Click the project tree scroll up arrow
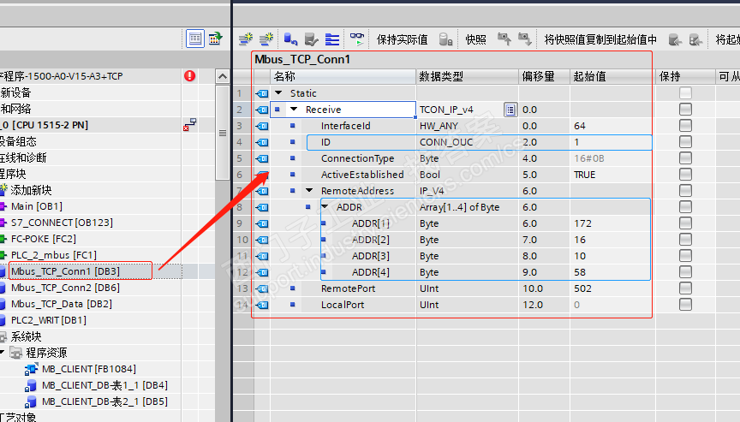 pos(223,76)
